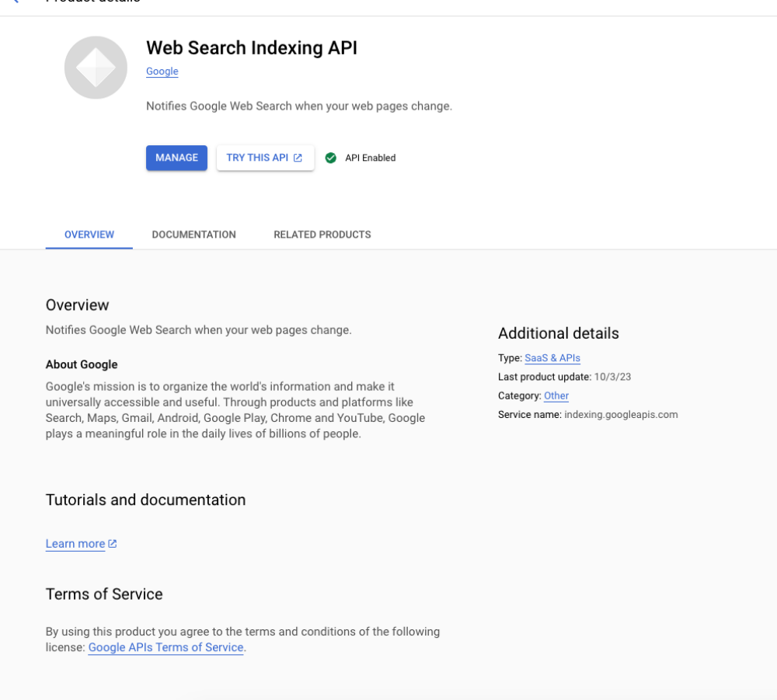Open the Google publisher link

tap(162, 71)
